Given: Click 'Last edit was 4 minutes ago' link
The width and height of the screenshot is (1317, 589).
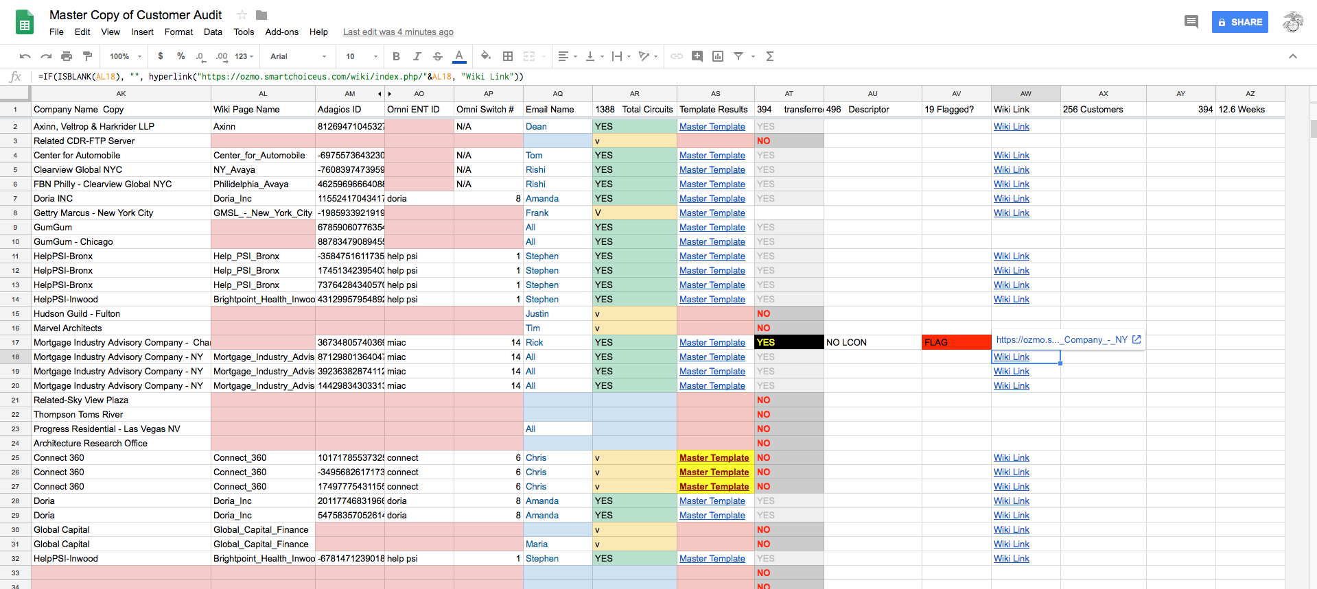Looking at the screenshot, I should (x=398, y=32).
